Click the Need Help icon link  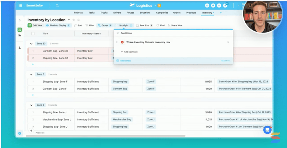pyautogui.click(x=118, y=60)
